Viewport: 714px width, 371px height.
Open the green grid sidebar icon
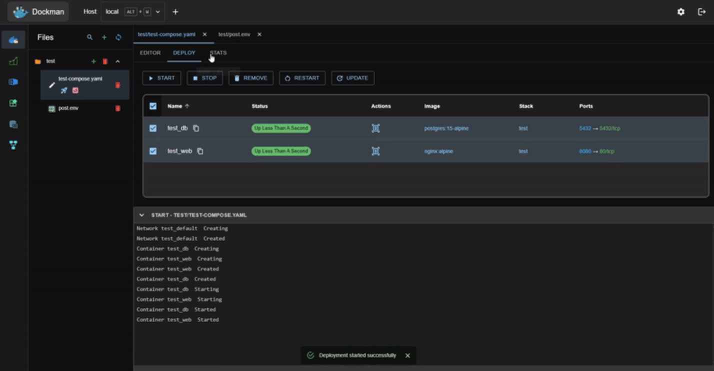13,103
